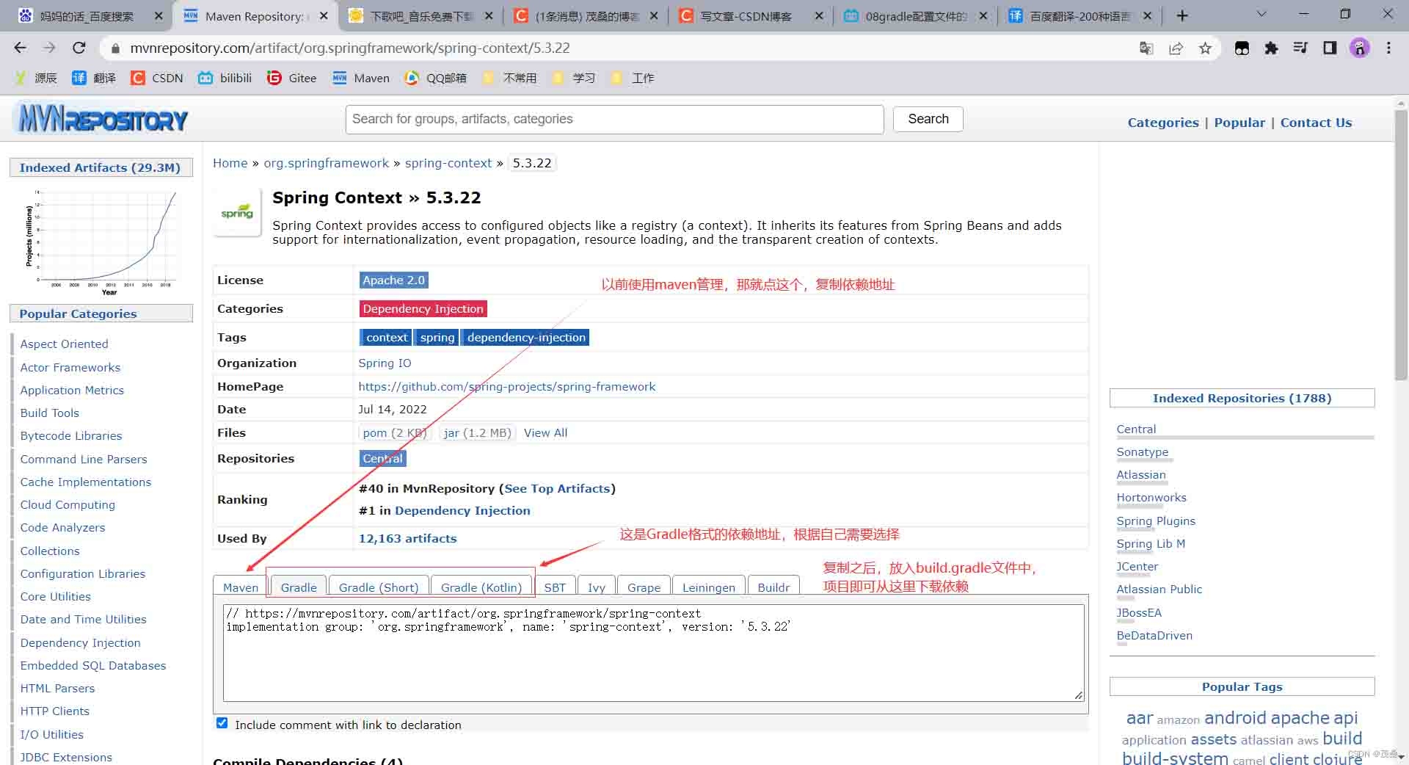Select the SBT tab
The width and height of the screenshot is (1409, 765).
(555, 587)
